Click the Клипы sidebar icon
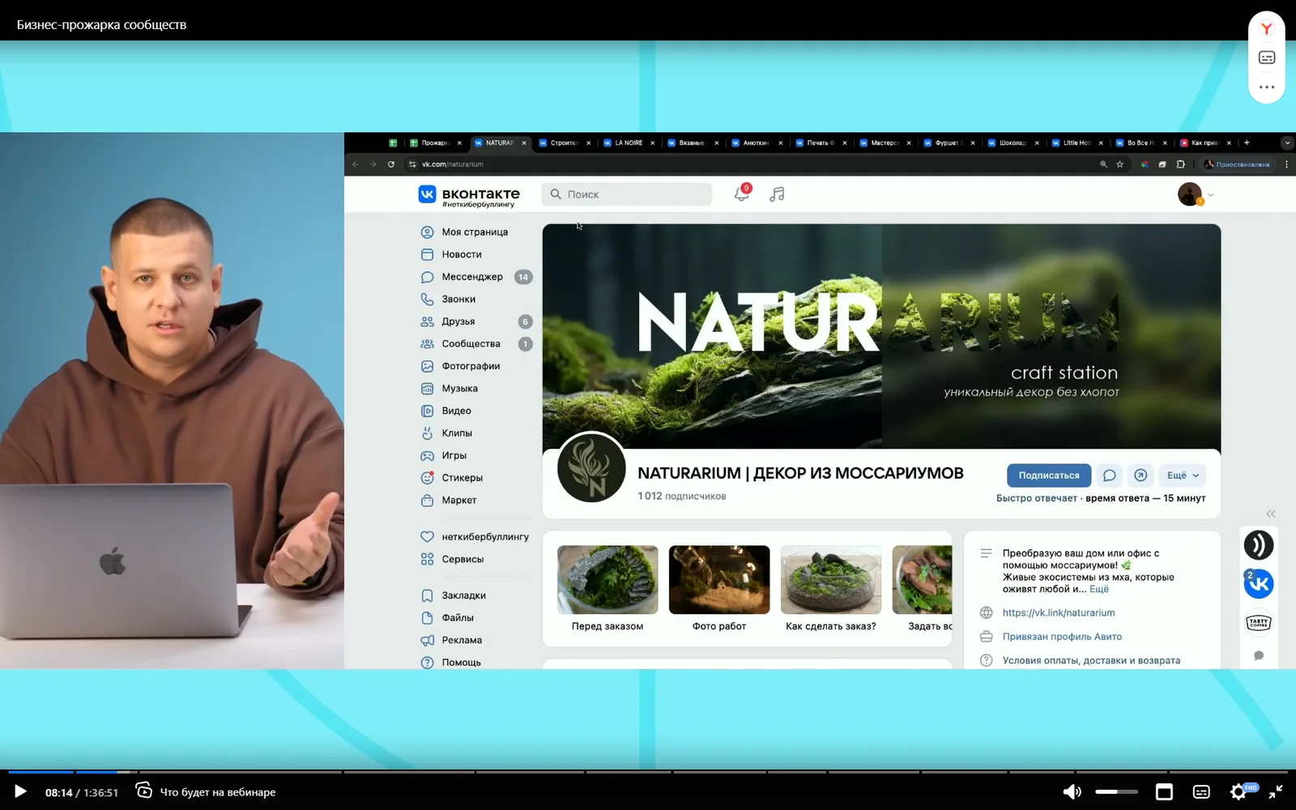This screenshot has height=810, width=1296. 427,433
